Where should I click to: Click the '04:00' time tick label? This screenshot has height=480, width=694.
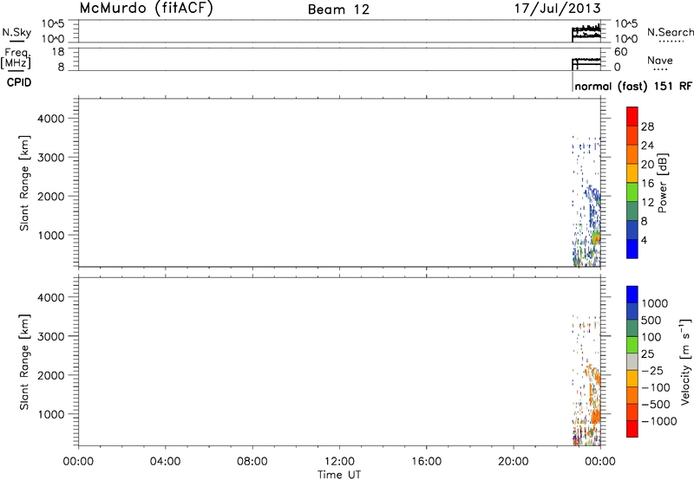click(165, 462)
